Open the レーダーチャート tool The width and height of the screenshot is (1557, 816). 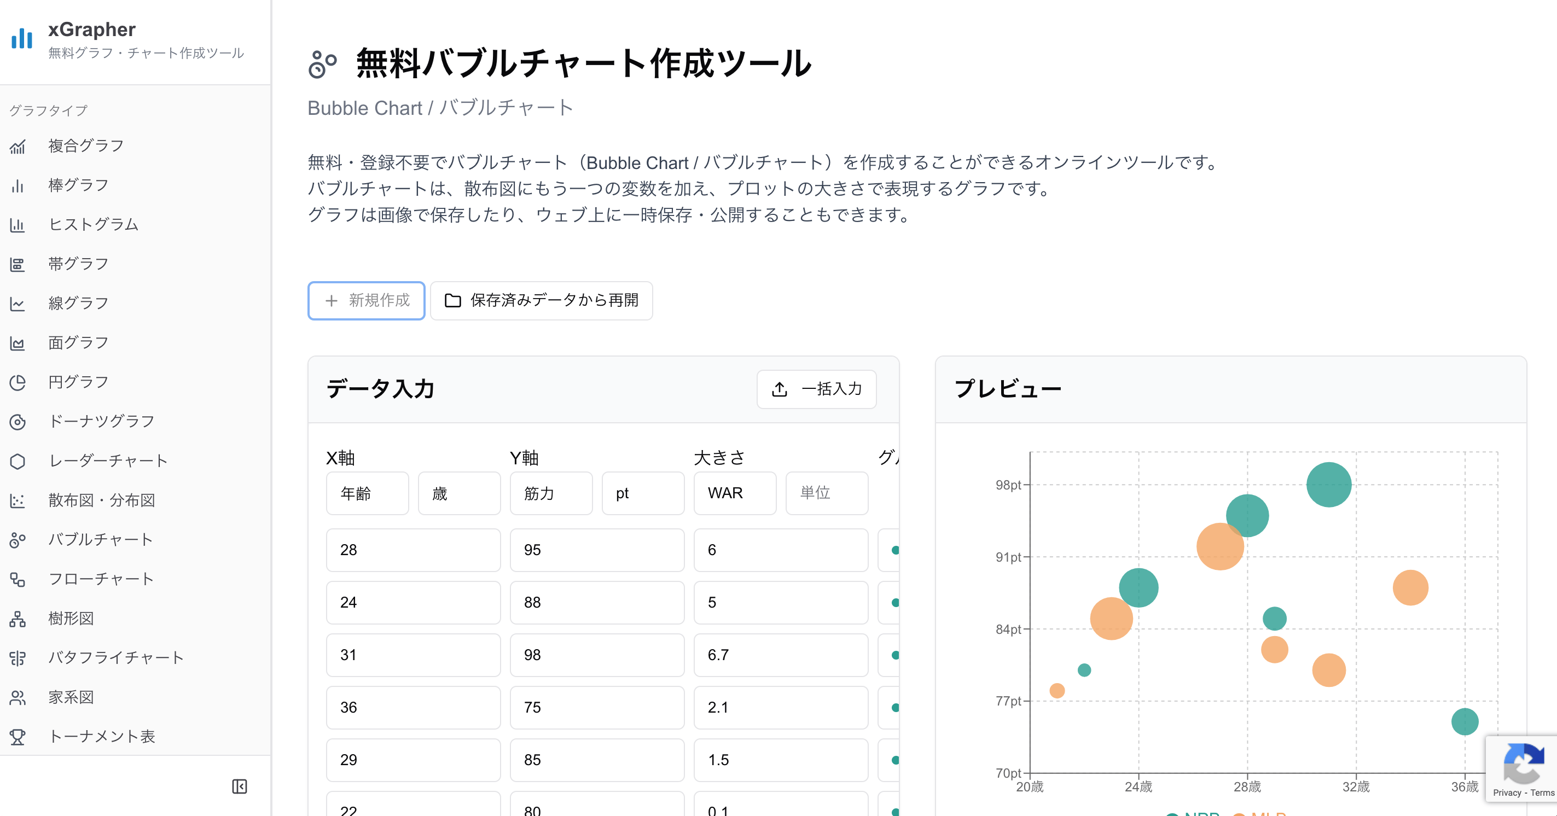pyautogui.click(x=108, y=460)
